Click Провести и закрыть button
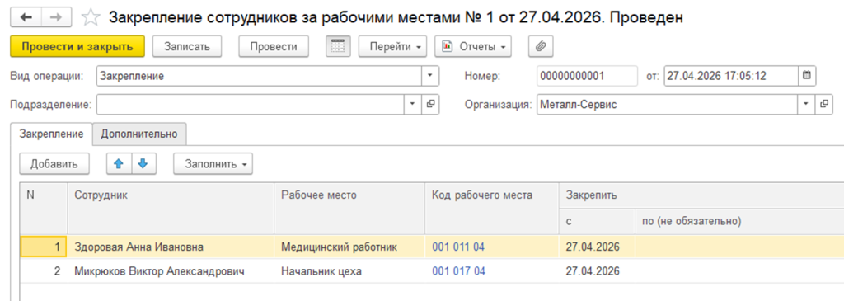The height and width of the screenshot is (301, 844). (x=77, y=47)
